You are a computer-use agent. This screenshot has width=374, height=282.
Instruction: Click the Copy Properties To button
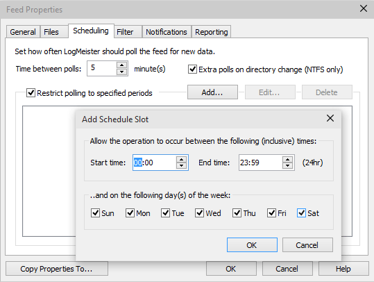coord(56,269)
